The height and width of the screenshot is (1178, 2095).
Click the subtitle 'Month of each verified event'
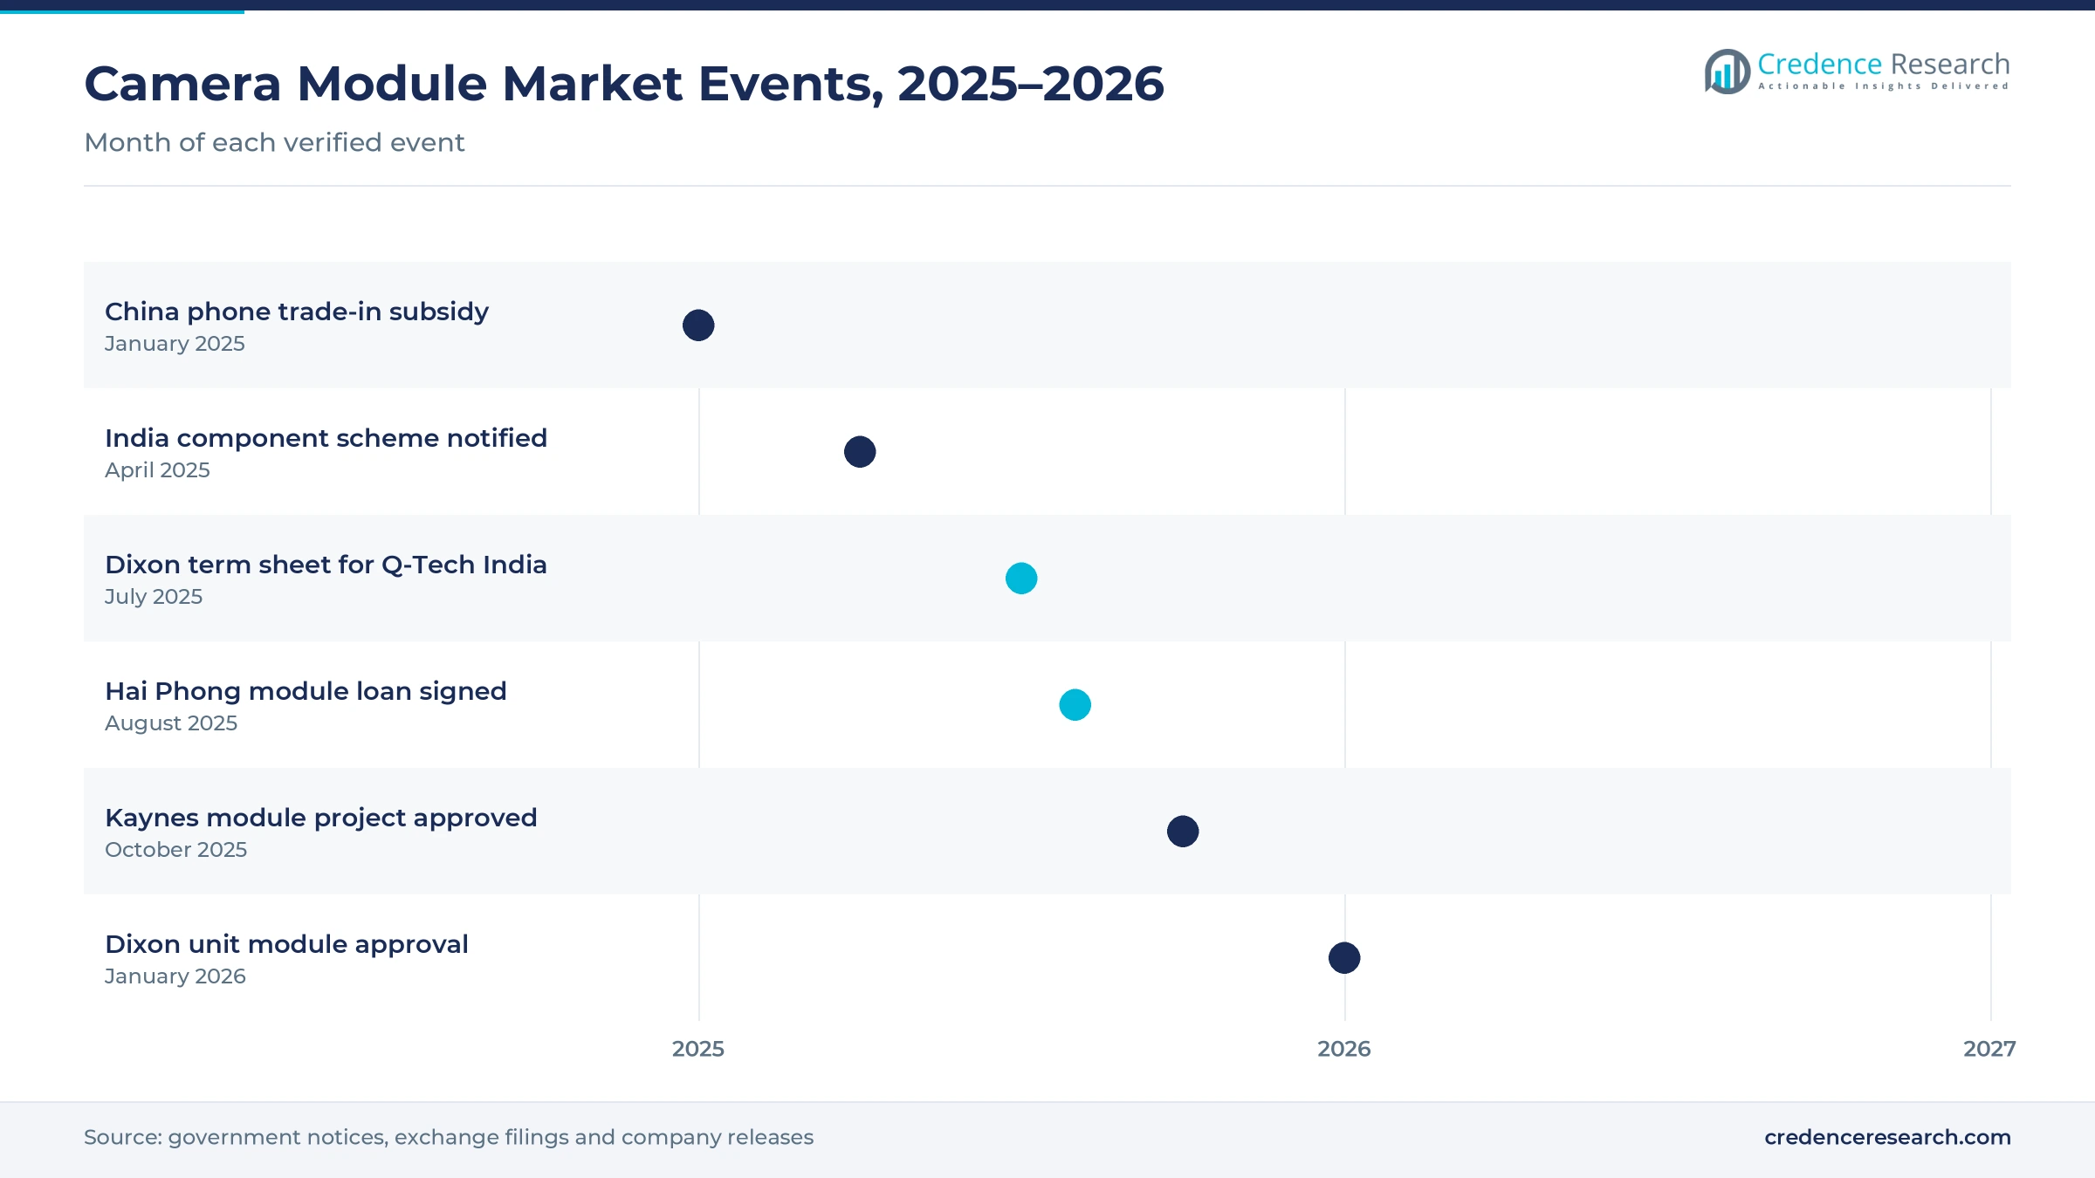coord(274,142)
